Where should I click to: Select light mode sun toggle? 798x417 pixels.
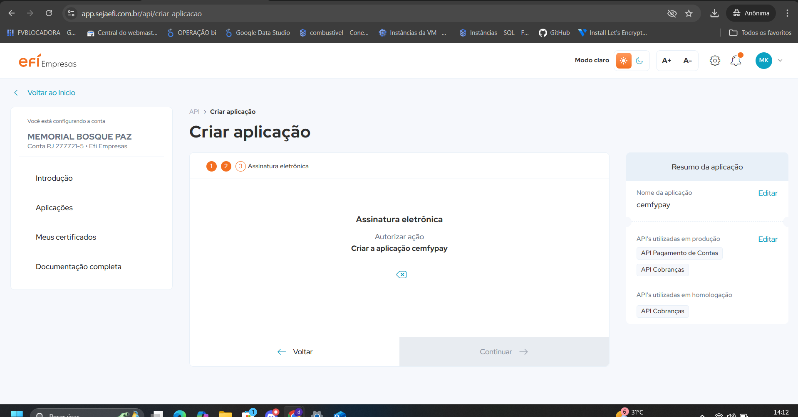[x=623, y=61]
